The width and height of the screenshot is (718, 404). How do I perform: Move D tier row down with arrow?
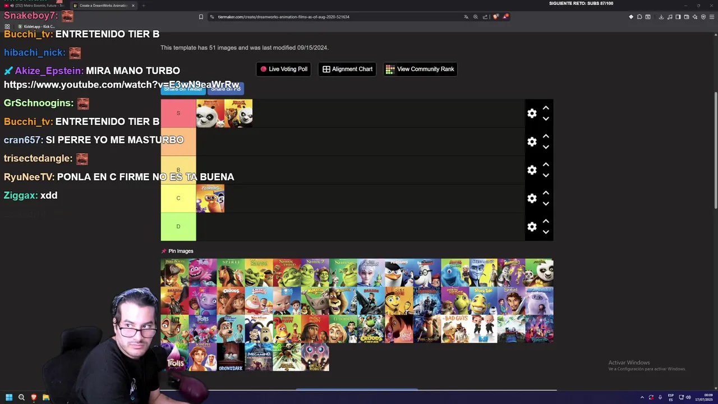tap(546, 232)
